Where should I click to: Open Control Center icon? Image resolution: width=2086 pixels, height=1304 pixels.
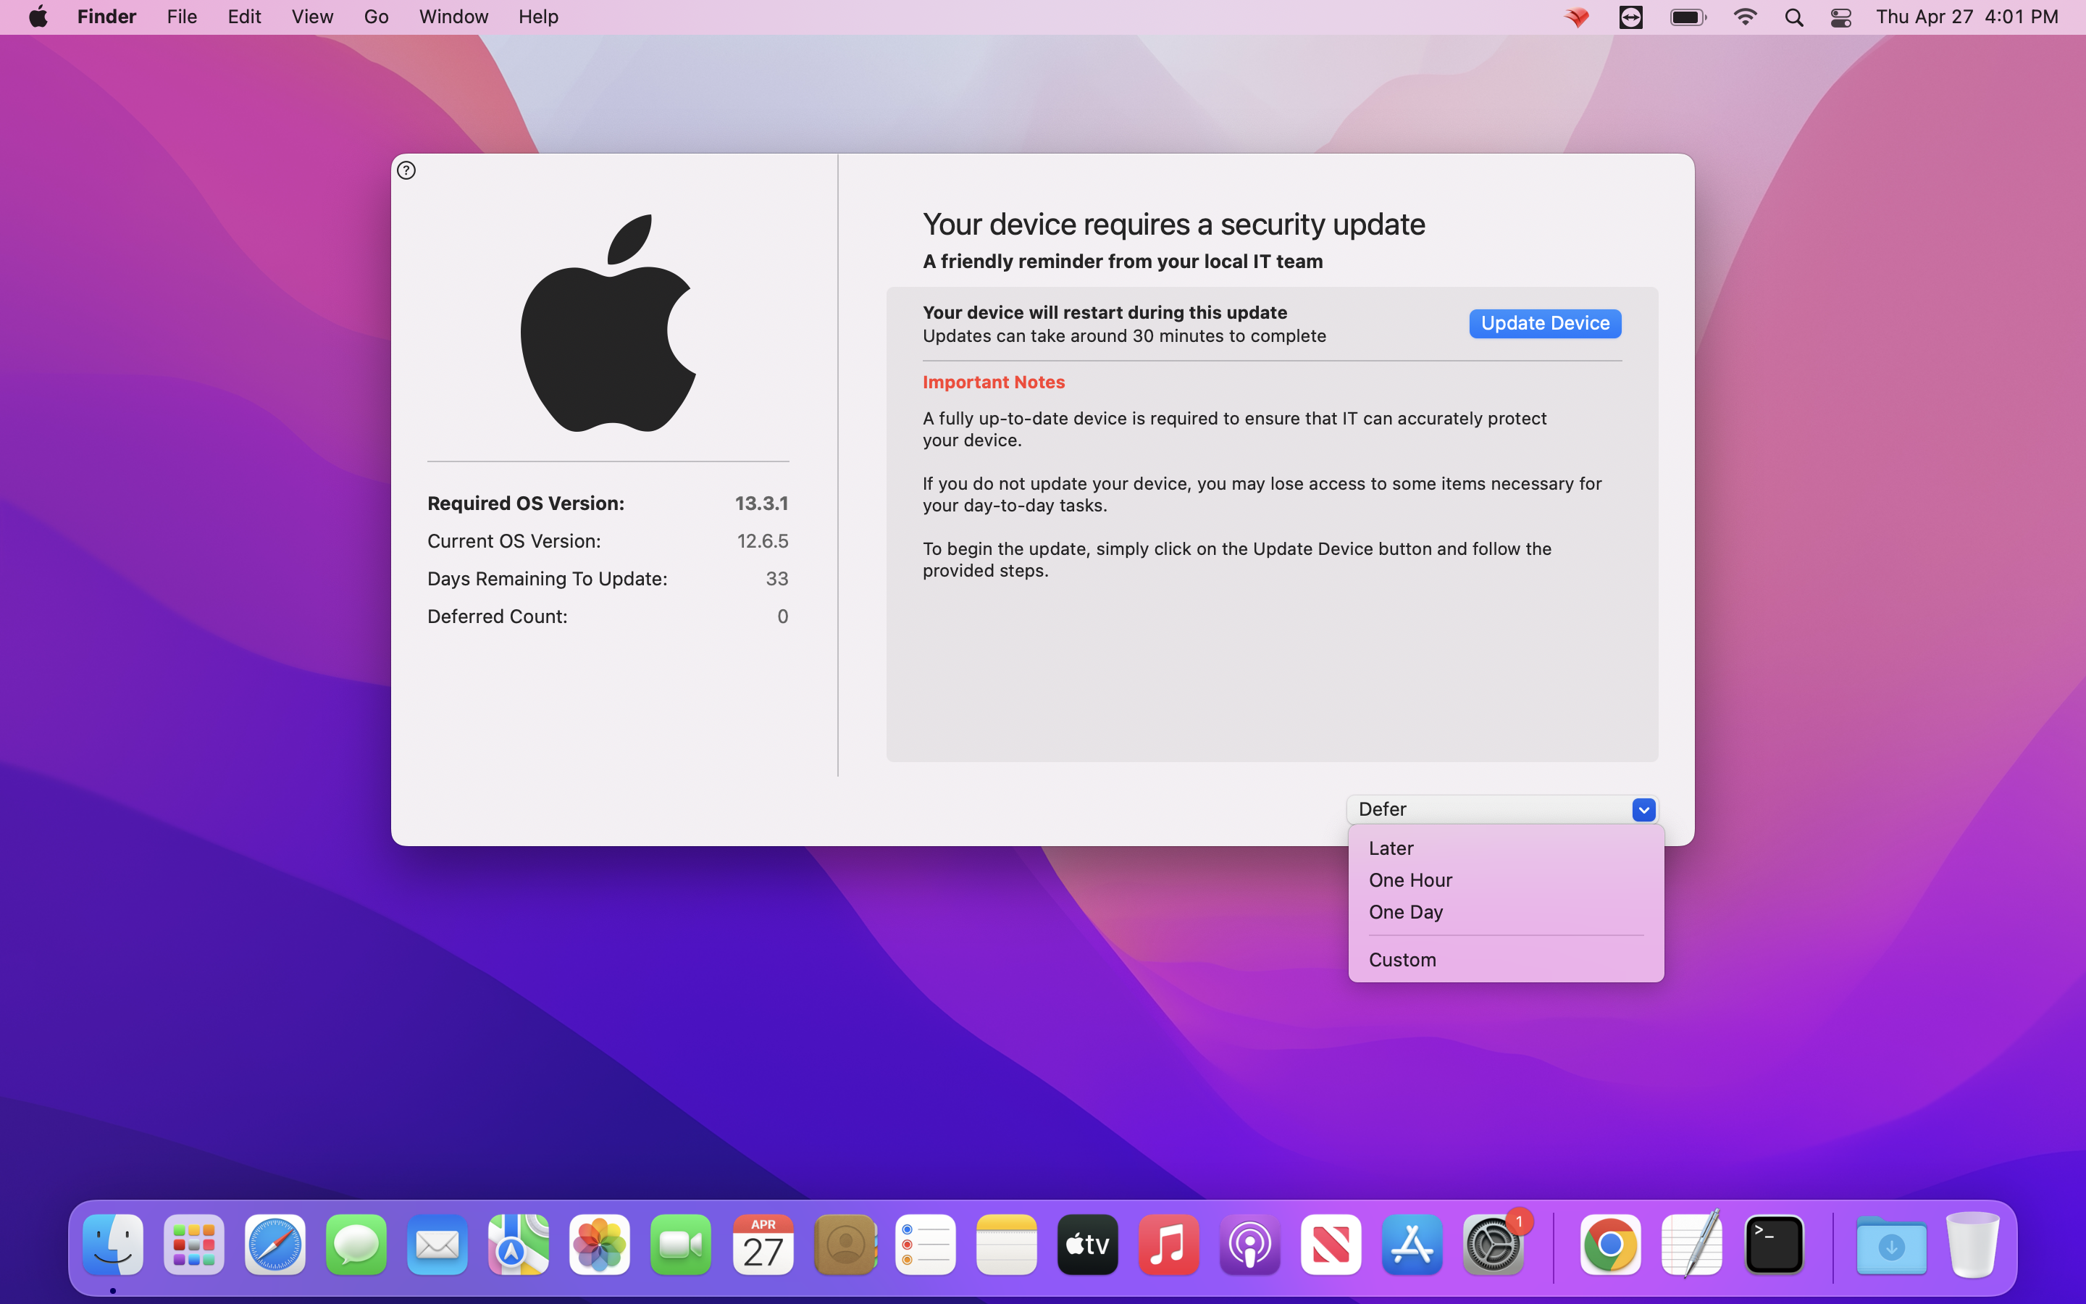[1841, 17]
